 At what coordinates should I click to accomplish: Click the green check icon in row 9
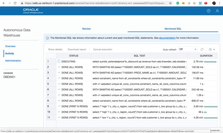pyautogui.click(x=59, y=106)
